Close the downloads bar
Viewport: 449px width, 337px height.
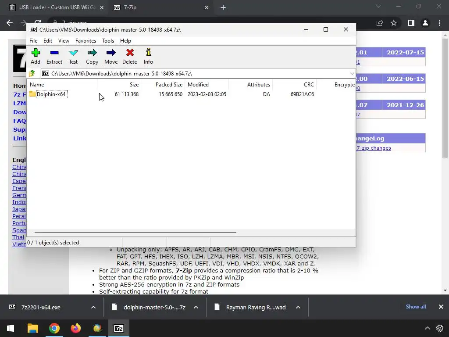pos(441,307)
